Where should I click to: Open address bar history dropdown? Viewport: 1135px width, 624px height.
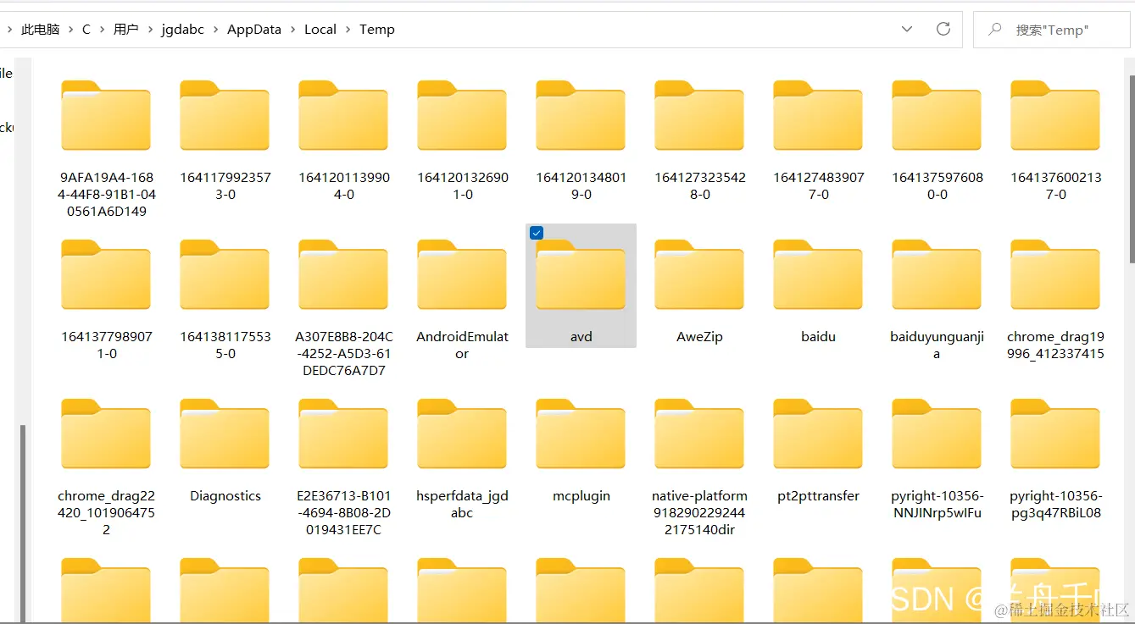tap(907, 29)
